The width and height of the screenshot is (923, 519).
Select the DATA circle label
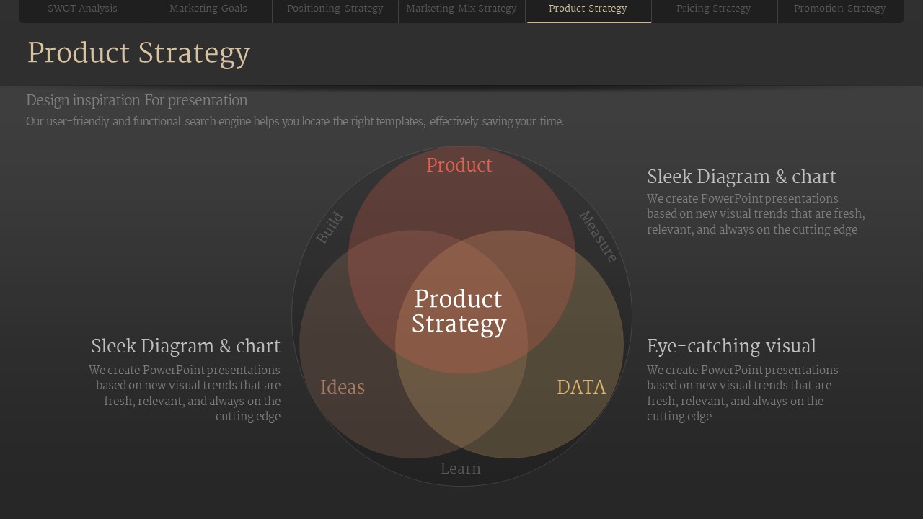point(581,387)
